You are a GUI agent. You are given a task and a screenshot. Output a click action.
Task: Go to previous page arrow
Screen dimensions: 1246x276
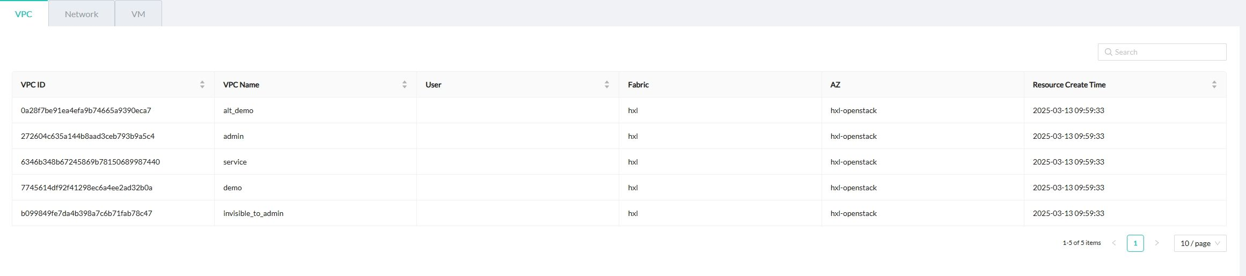point(1113,243)
